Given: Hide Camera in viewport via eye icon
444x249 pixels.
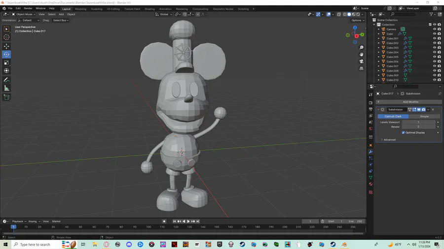Looking at the screenshot, I should point(434,30).
